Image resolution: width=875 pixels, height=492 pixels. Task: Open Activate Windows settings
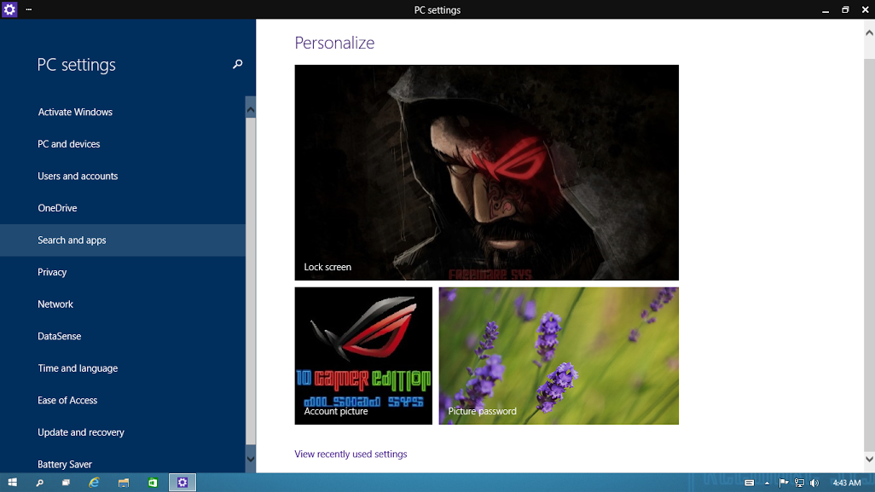123,112
